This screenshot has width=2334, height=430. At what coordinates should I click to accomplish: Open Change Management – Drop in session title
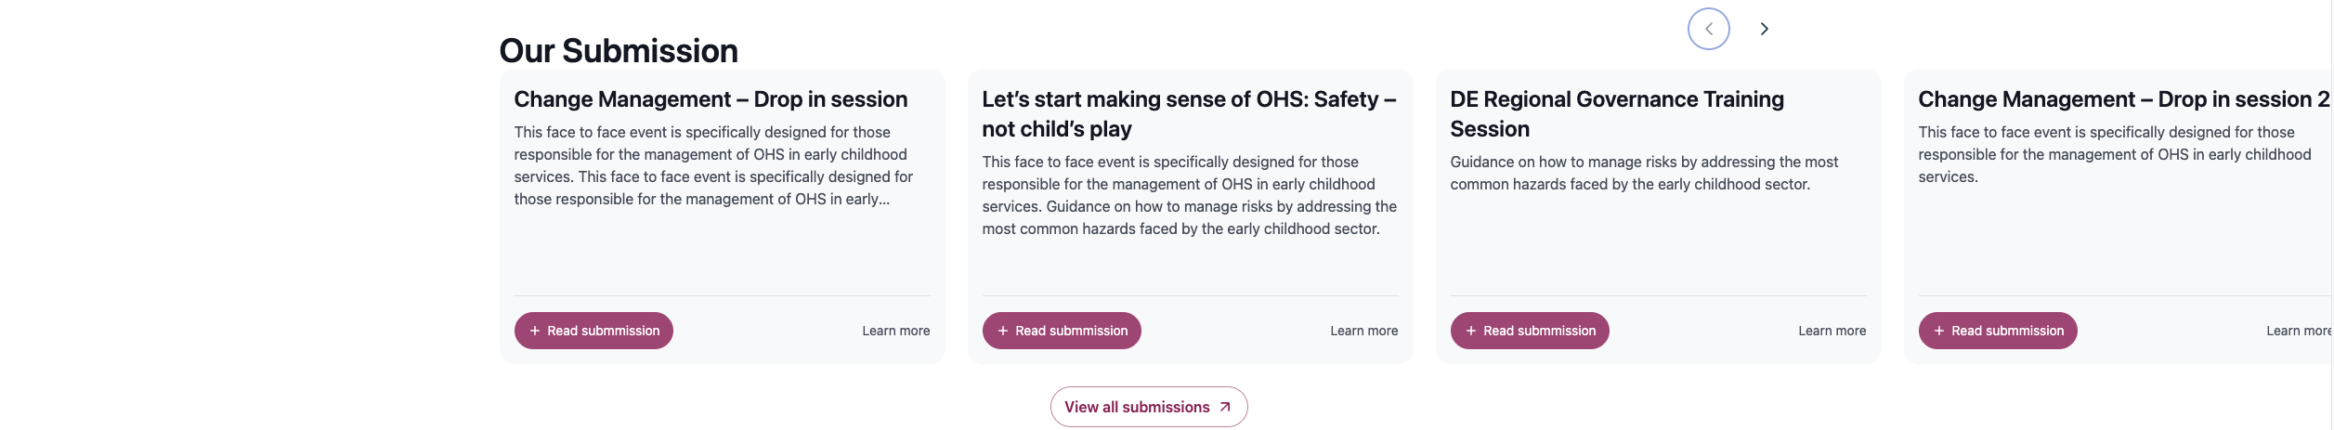[x=711, y=99]
